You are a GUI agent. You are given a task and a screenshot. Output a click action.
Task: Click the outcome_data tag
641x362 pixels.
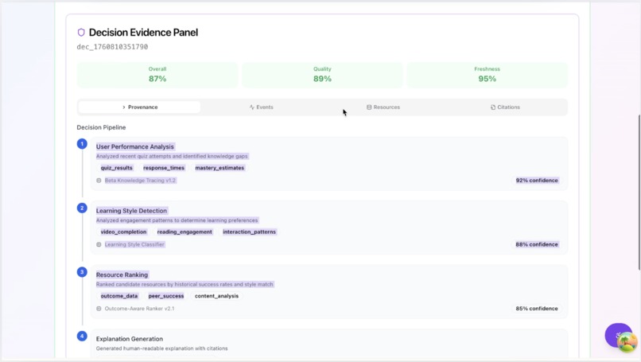click(119, 296)
